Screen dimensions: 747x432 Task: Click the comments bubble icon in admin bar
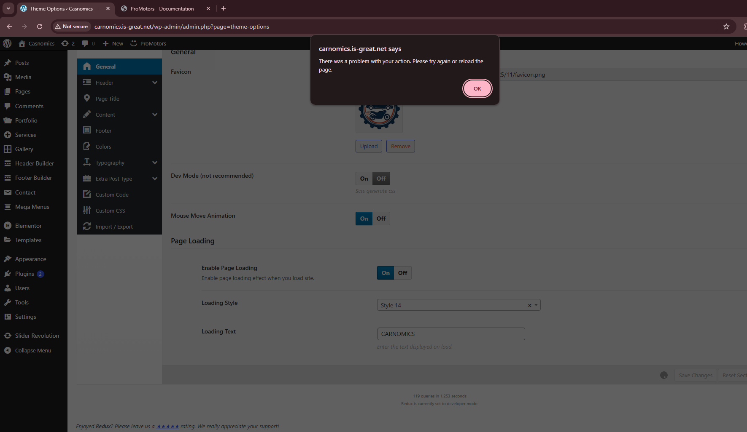click(88, 43)
